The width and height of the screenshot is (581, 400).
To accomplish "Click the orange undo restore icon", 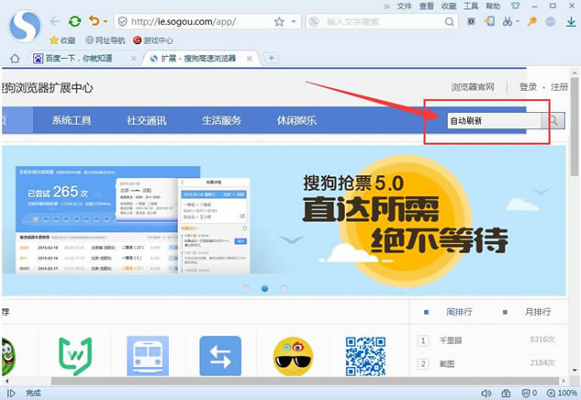I will tap(95, 21).
